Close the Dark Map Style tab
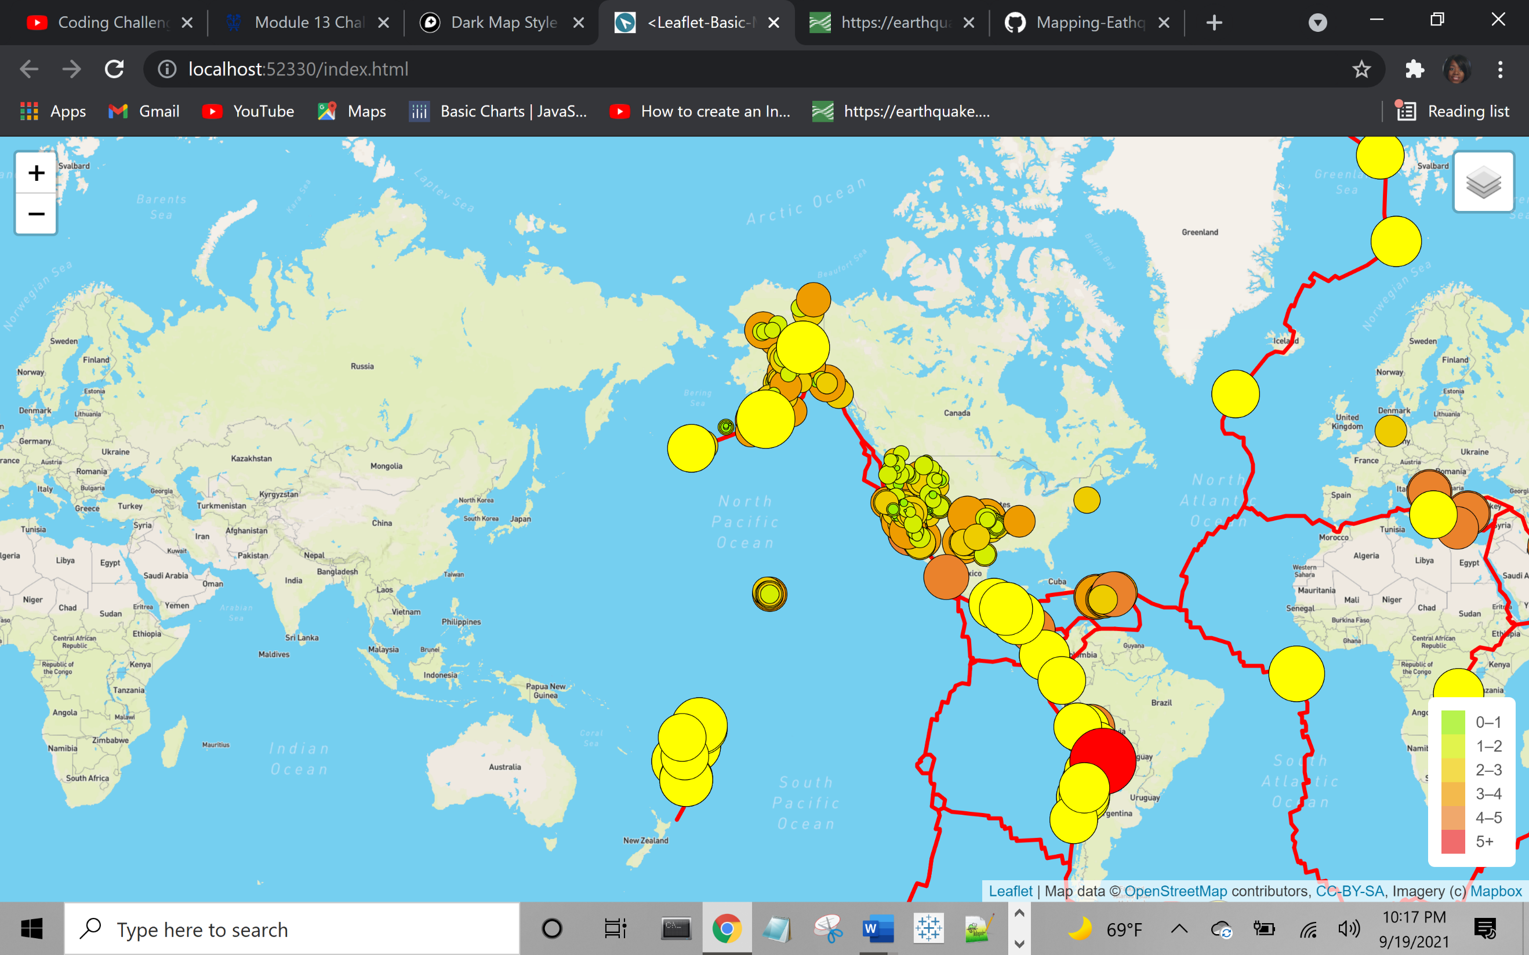Image resolution: width=1529 pixels, height=955 pixels. click(x=578, y=23)
